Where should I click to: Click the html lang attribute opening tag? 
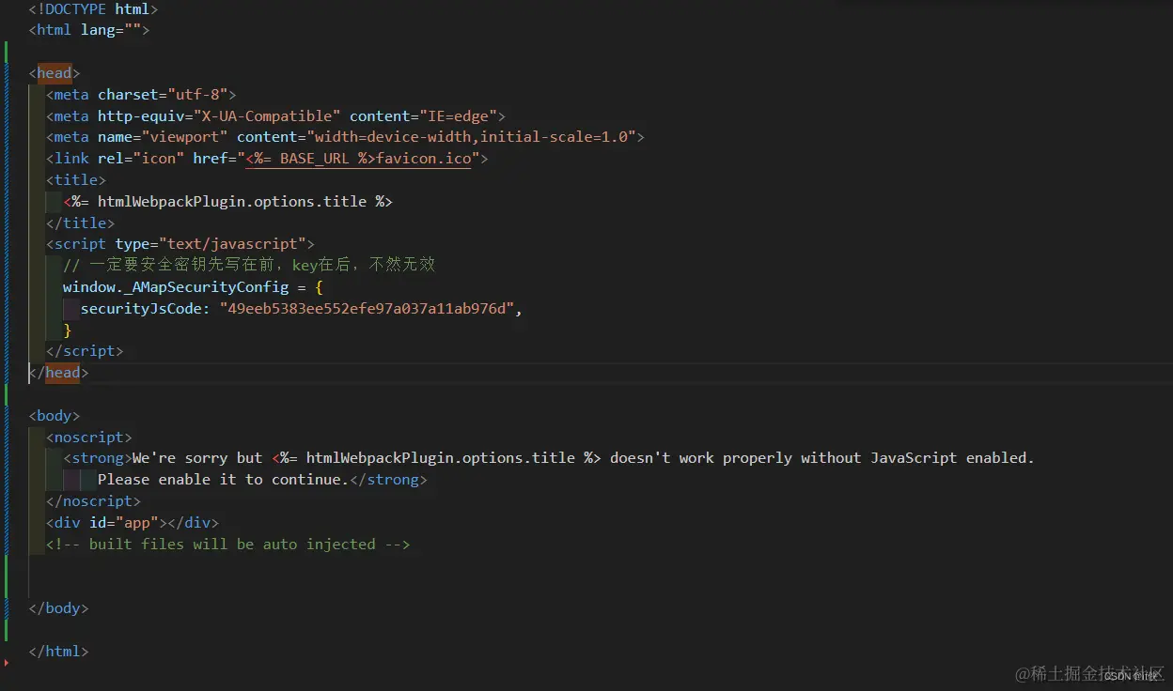click(89, 30)
